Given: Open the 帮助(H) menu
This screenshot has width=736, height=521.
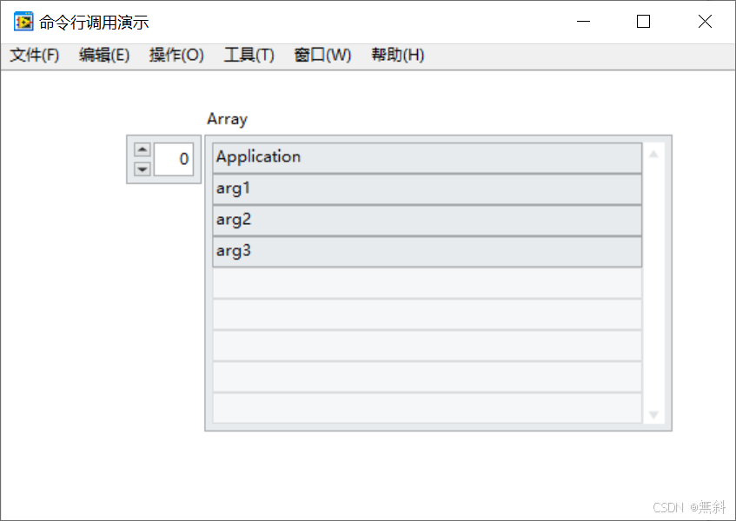Looking at the screenshot, I should coord(396,55).
